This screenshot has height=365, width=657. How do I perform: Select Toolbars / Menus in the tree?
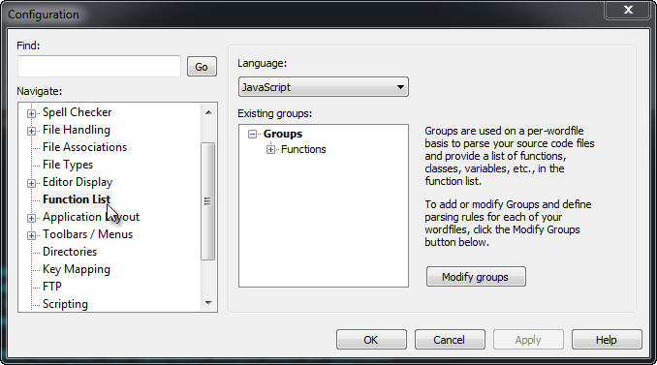point(87,234)
